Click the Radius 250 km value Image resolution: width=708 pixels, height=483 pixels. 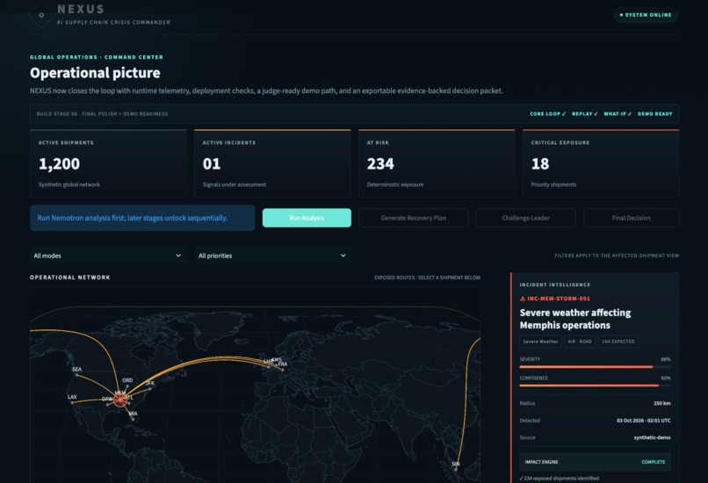click(x=661, y=403)
